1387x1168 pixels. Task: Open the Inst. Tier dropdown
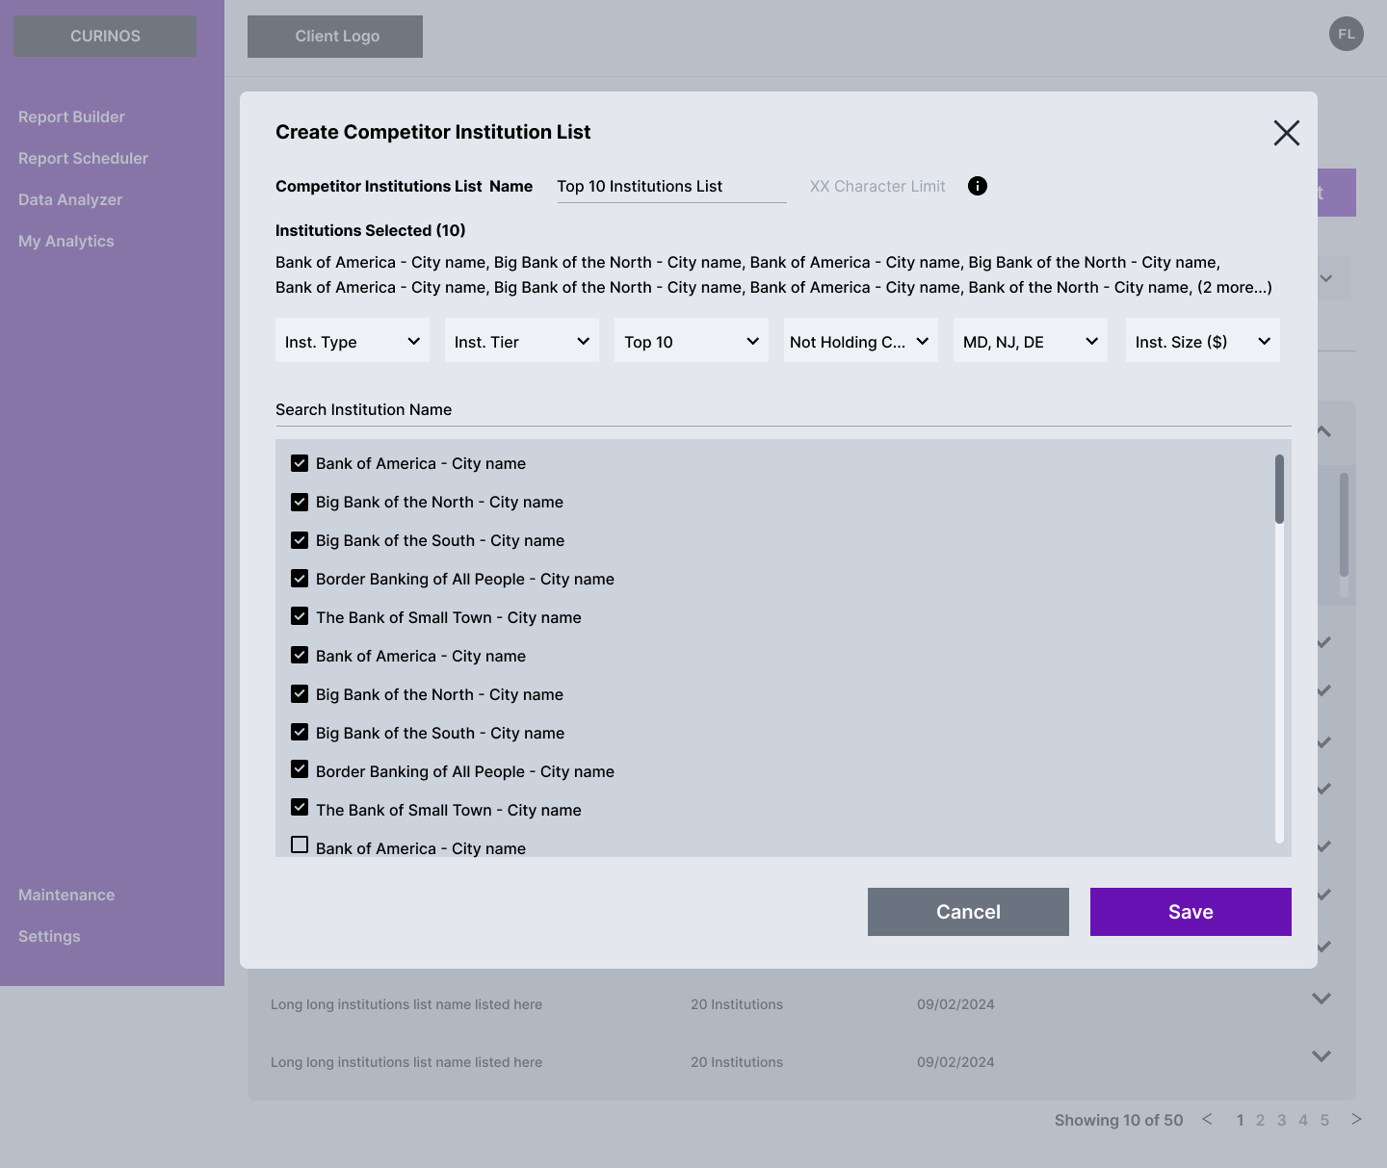pyautogui.click(x=522, y=340)
